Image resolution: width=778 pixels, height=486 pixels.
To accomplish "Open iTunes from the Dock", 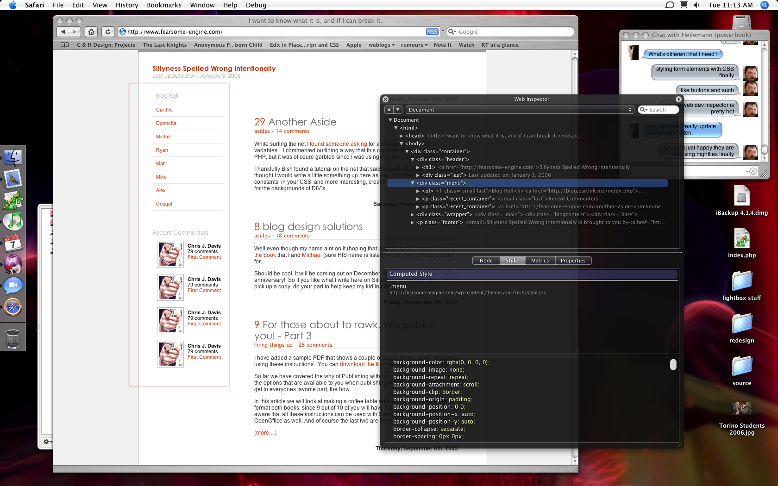I will pyautogui.click(x=13, y=221).
